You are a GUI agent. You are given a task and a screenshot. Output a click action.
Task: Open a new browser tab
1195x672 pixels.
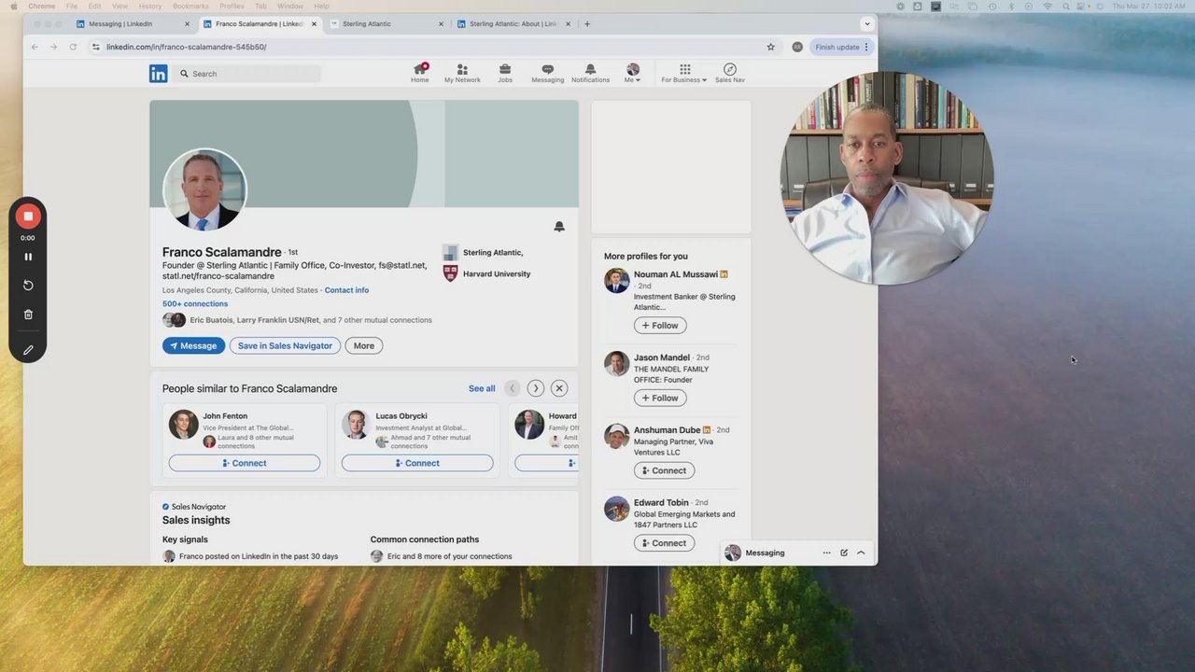[x=587, y=24]
